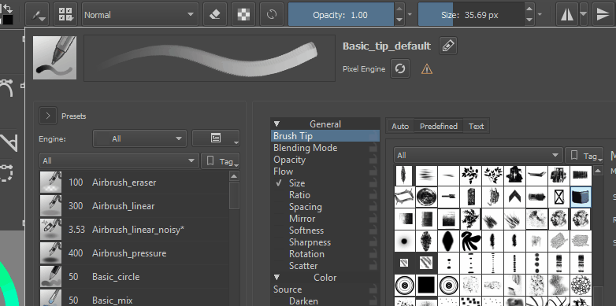Image resolution: width=616 pixels, height=306 pixels.
Task: Open horizontal mirror options dropdown arrow
Action: pos(584,15)
